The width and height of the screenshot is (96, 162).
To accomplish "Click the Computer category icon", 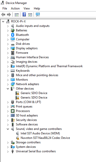I will (x=13, y=39).
